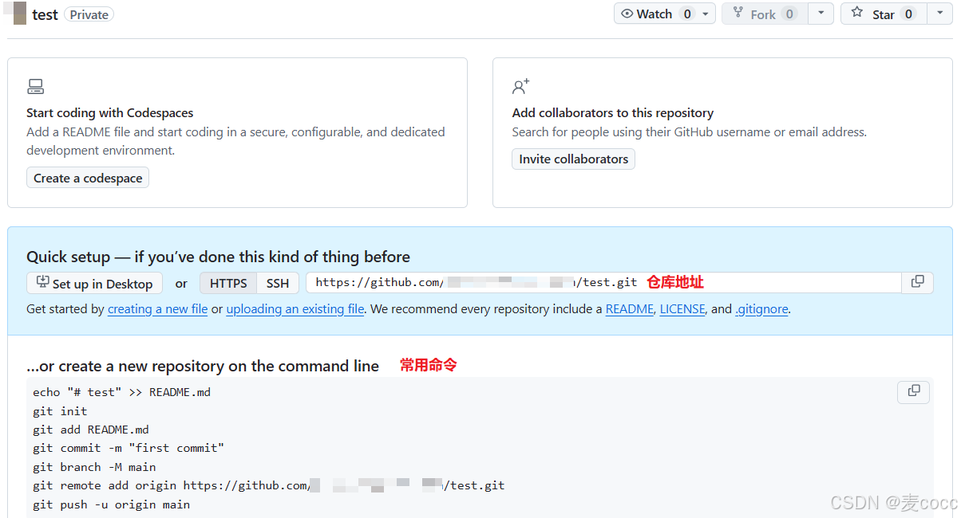Select the HTTPS protocol tab
This screenshot has width=961, height=518.
click(x=228, y=283)
